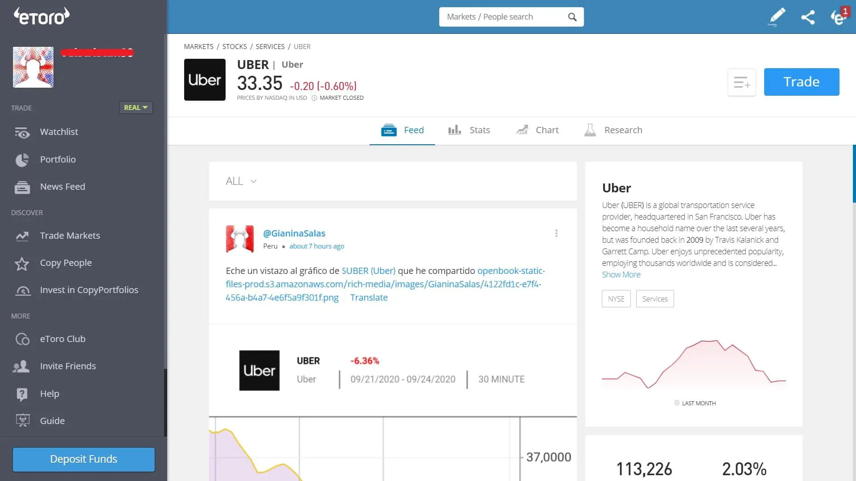Open @GianinaSalas profile link

click(294, 233)
